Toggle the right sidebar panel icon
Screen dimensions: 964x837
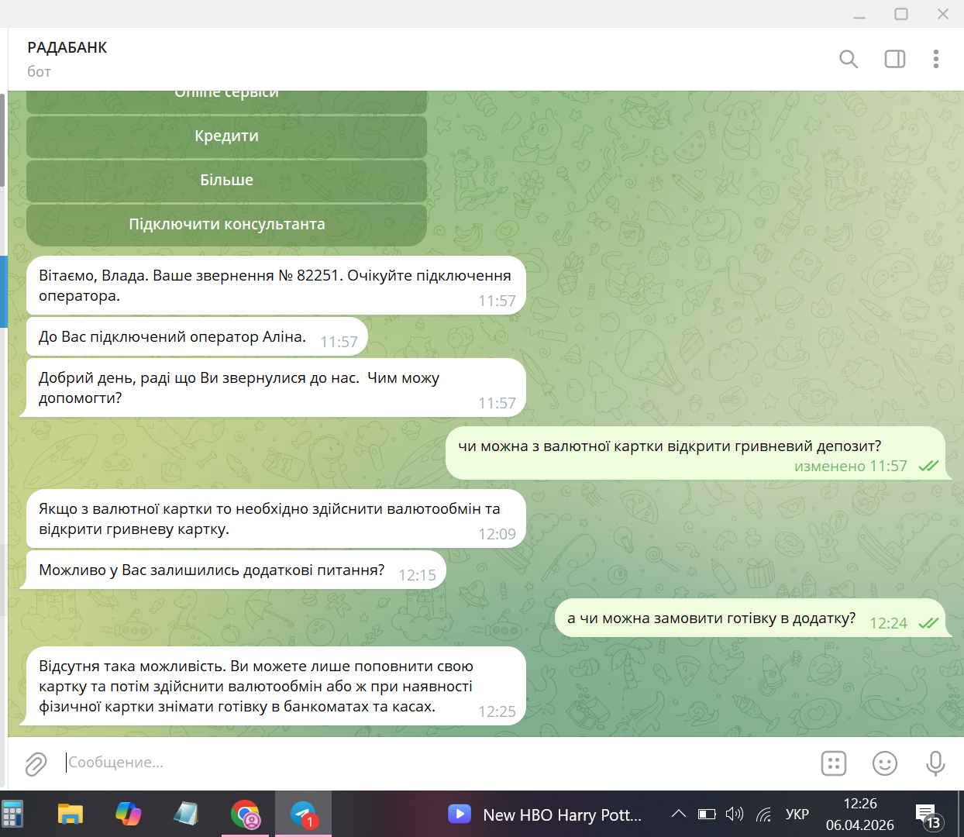(x=895, y=59)
